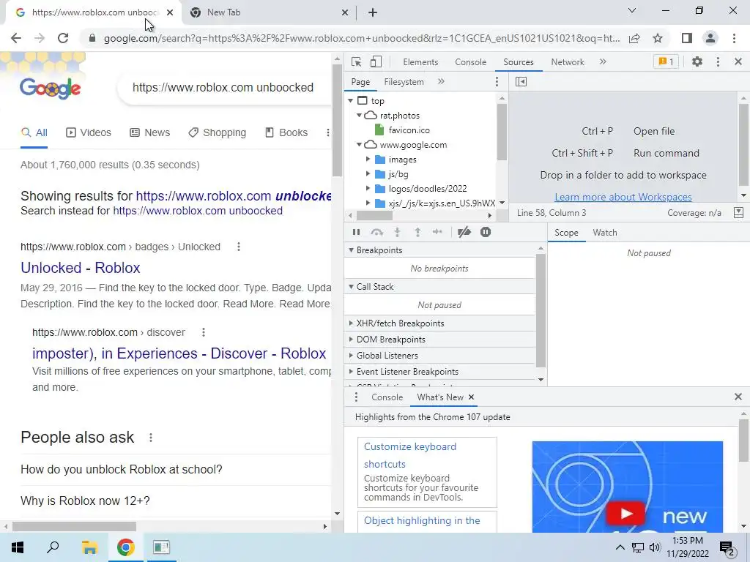
Task: Reload the page button
Action: 63,38
